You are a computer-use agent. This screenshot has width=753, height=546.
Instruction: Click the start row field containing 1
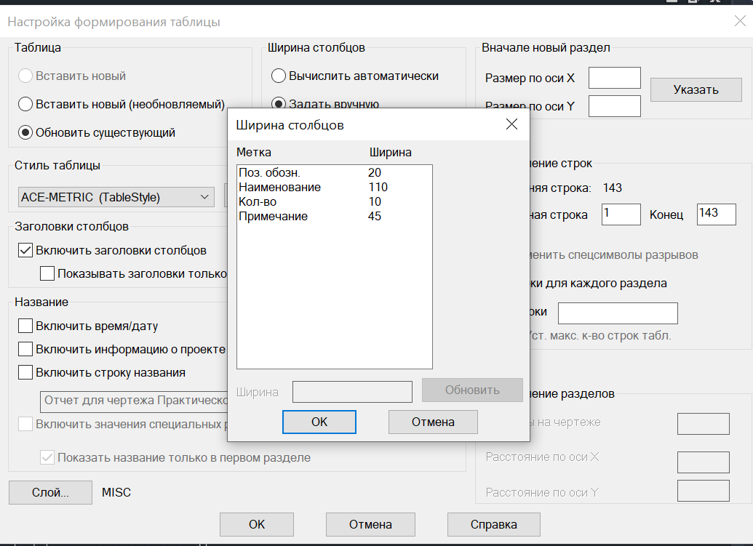(621, 214)
